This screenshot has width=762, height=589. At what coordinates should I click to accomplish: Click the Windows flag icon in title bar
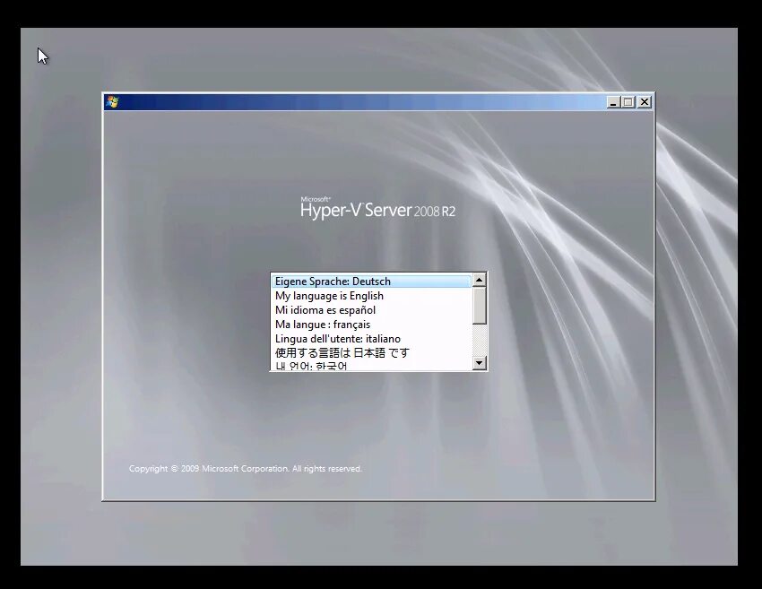point(112,101)
